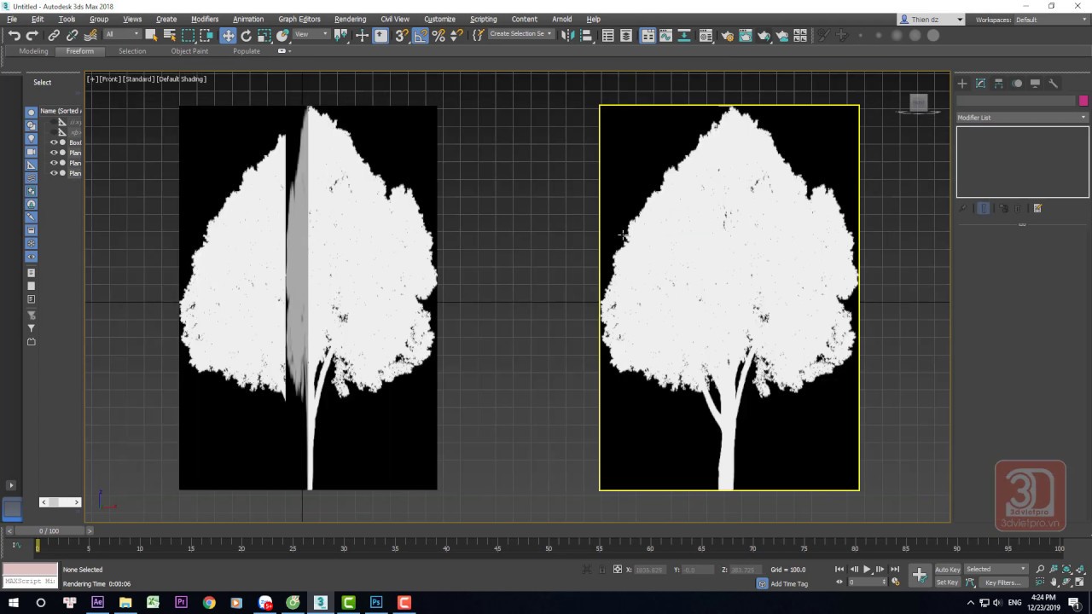Activate the Select and Rotate tool

click(246, 35)
